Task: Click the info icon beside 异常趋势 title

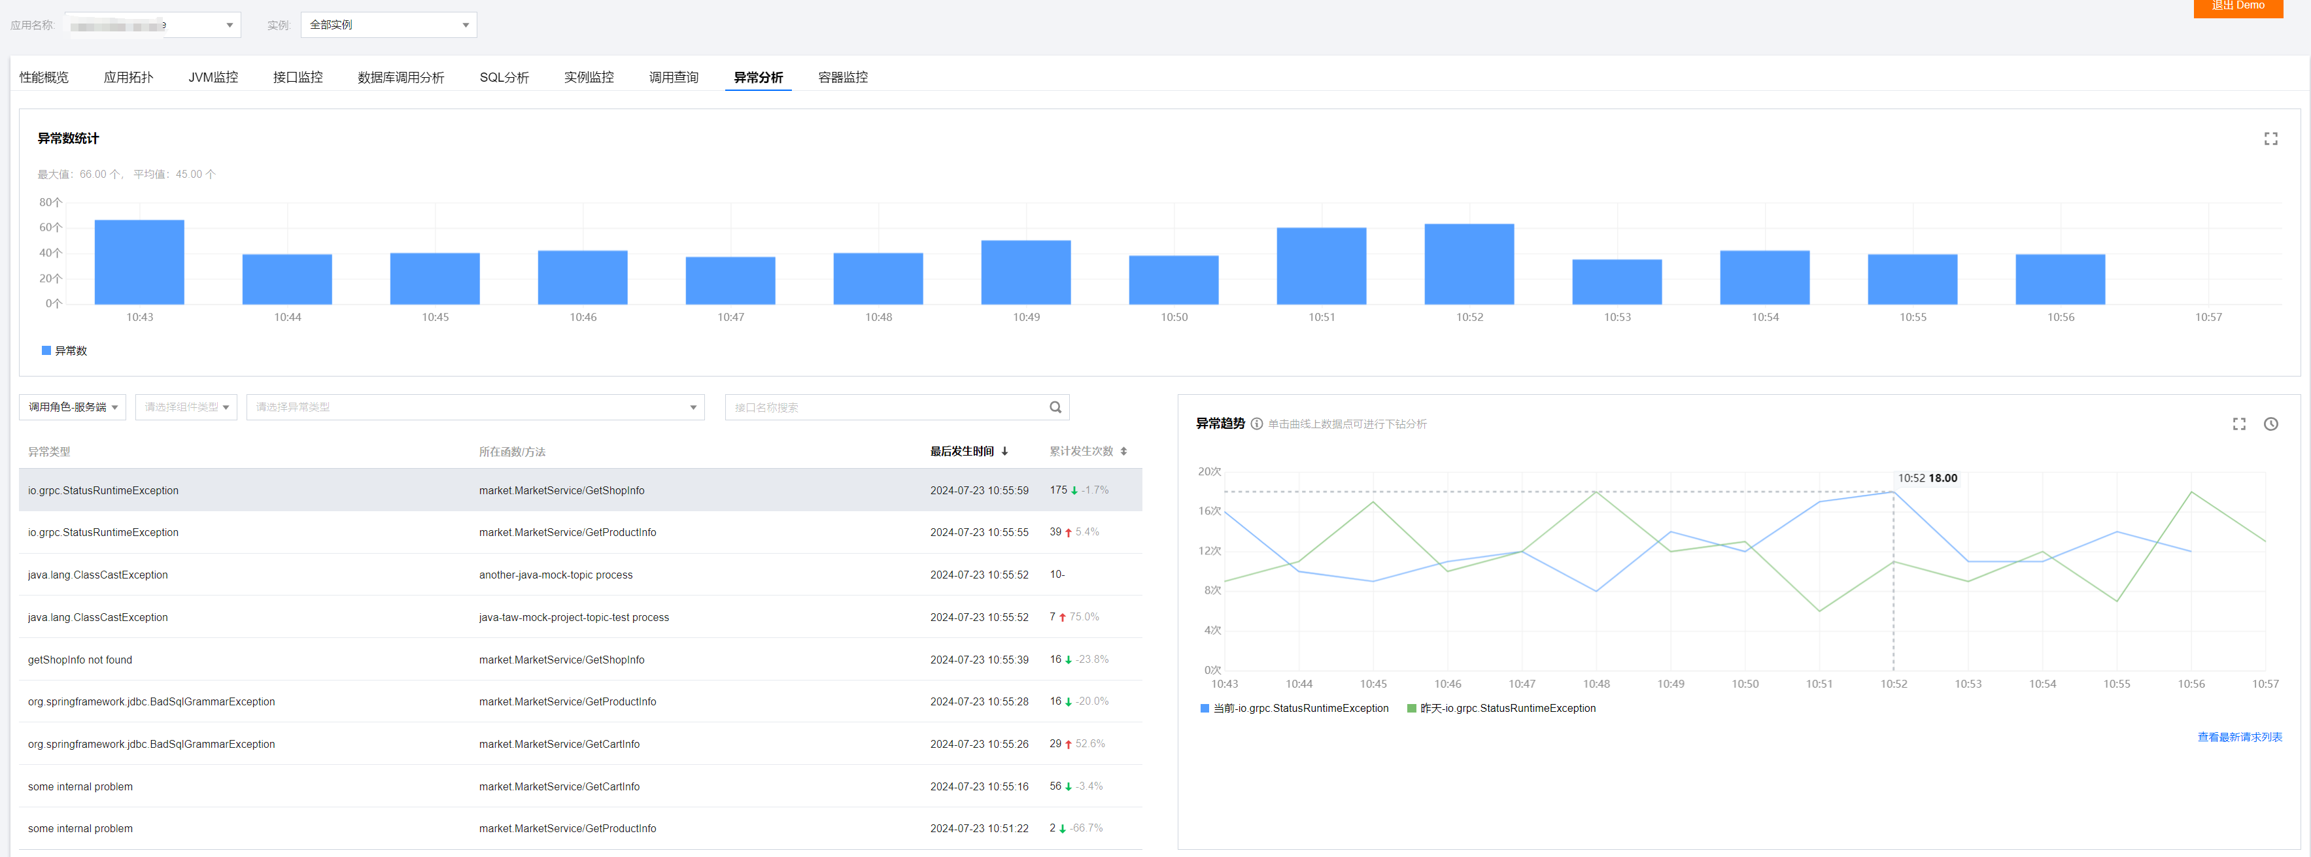Action: 1256,424
